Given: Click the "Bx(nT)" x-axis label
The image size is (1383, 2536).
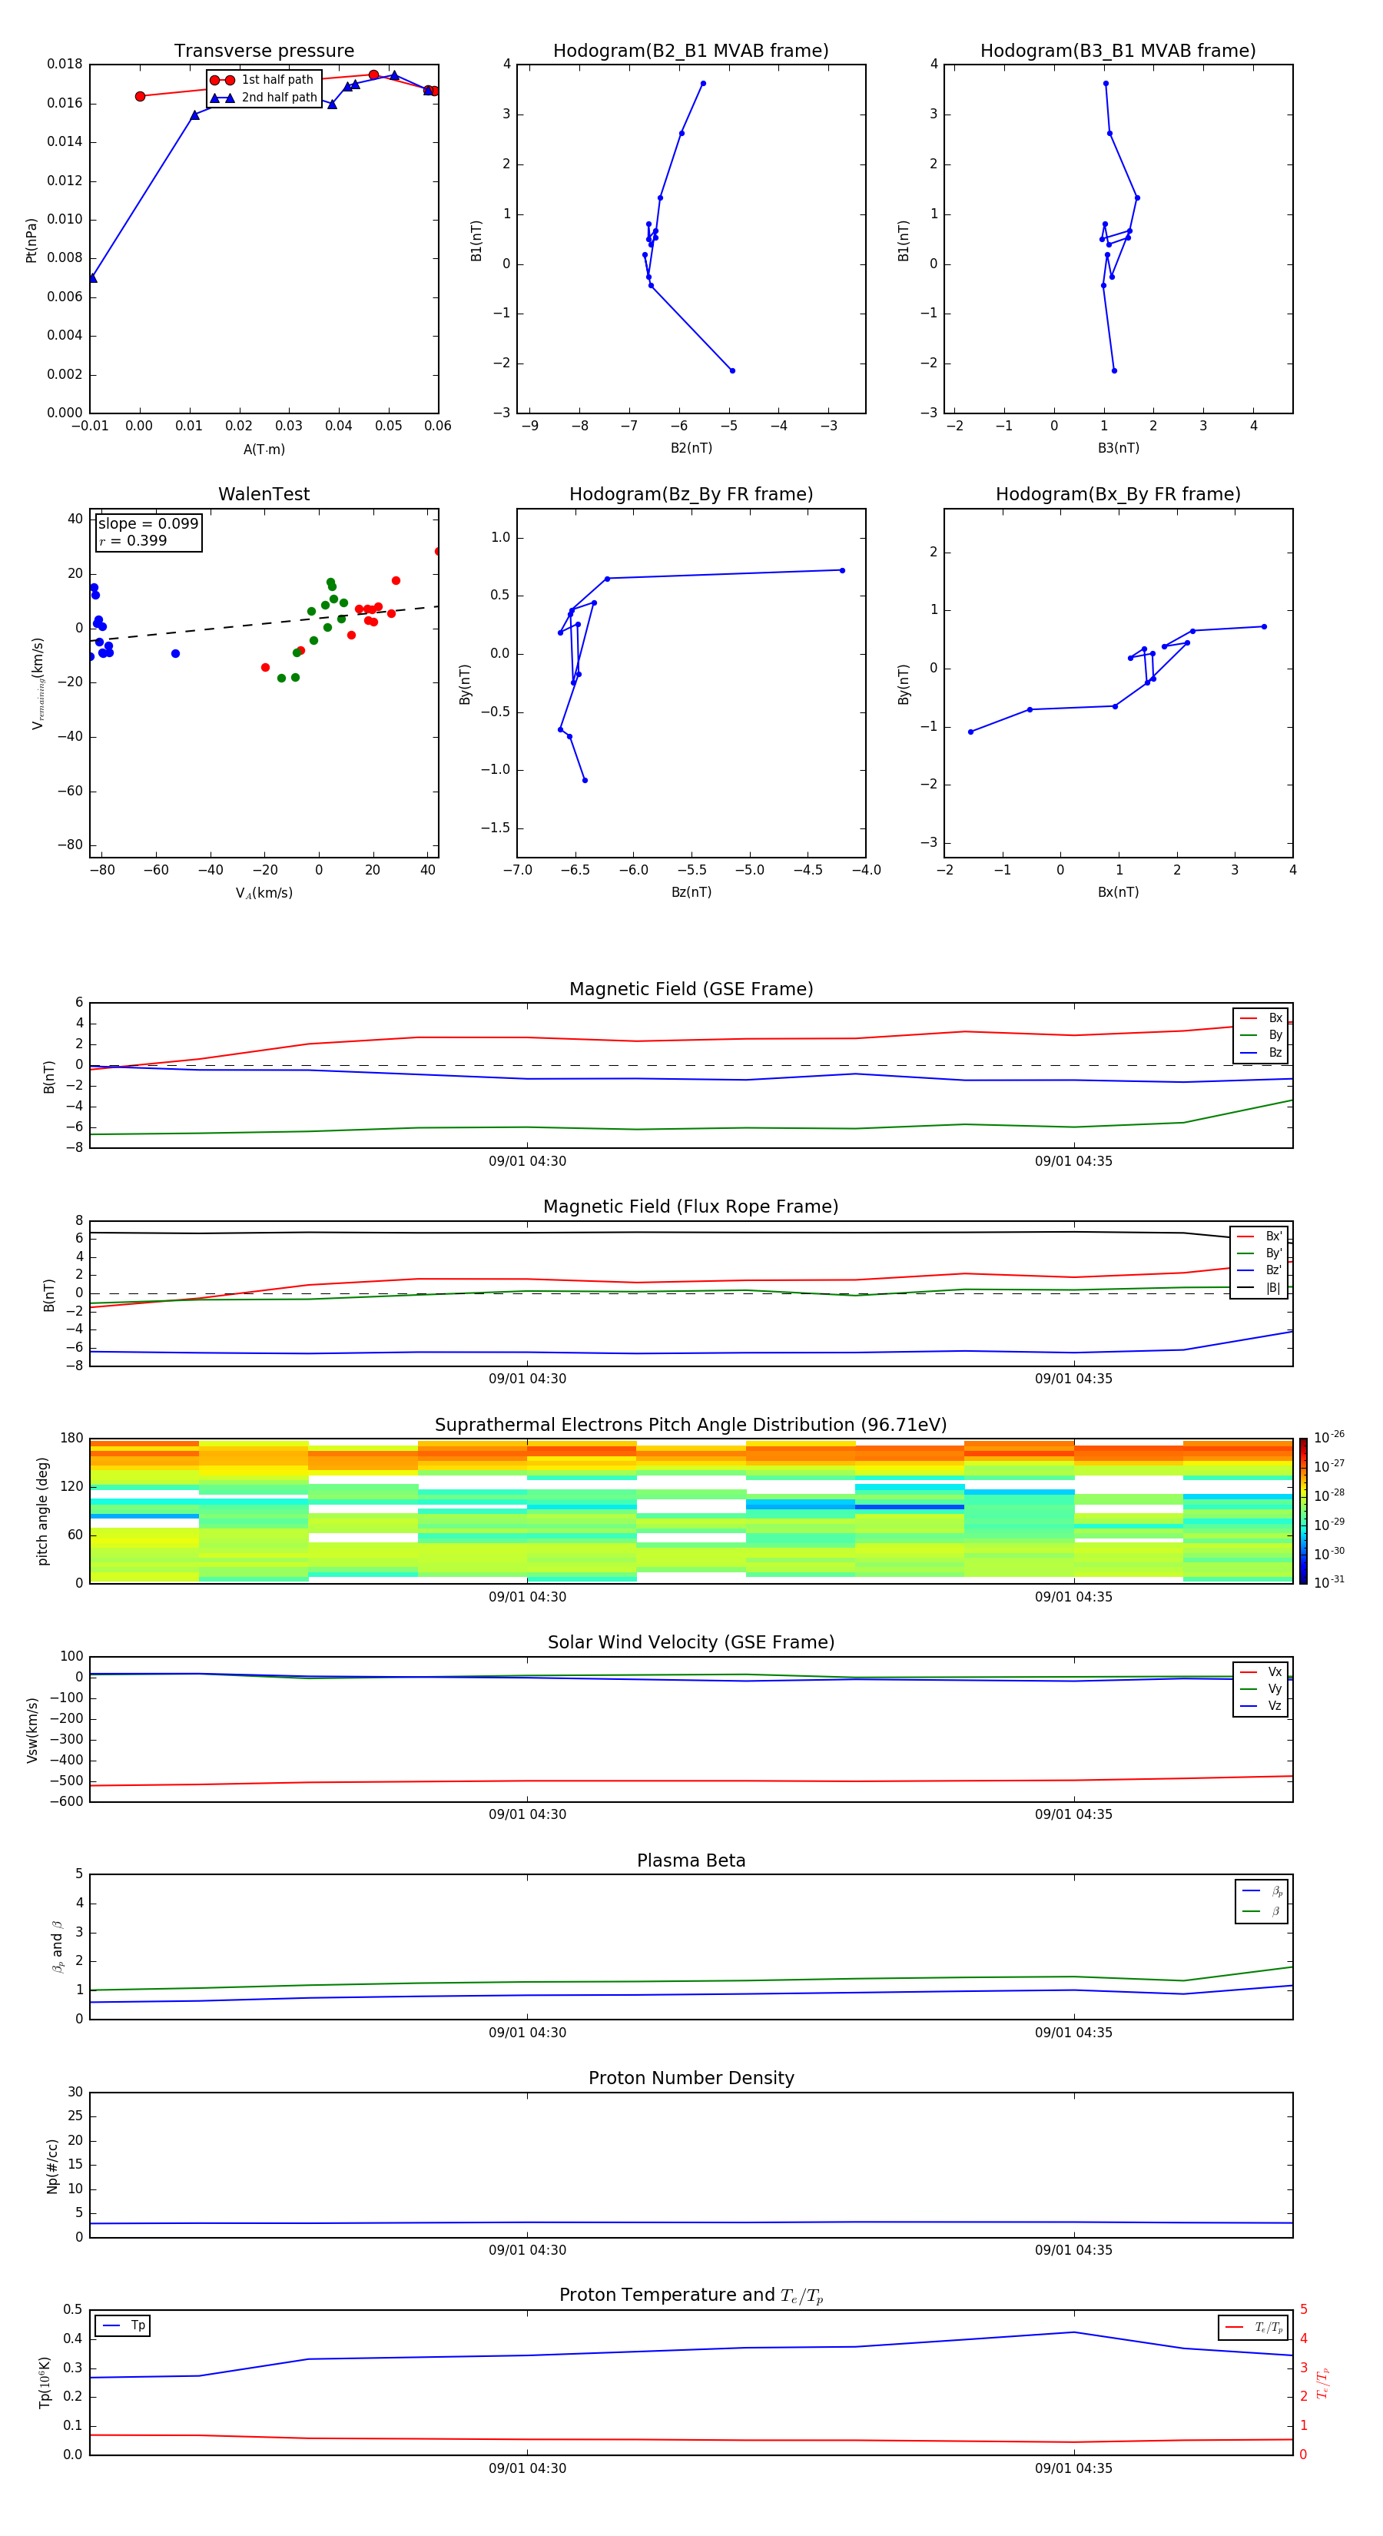Looking at the screenshot, I should click(x=1118, y=892).
